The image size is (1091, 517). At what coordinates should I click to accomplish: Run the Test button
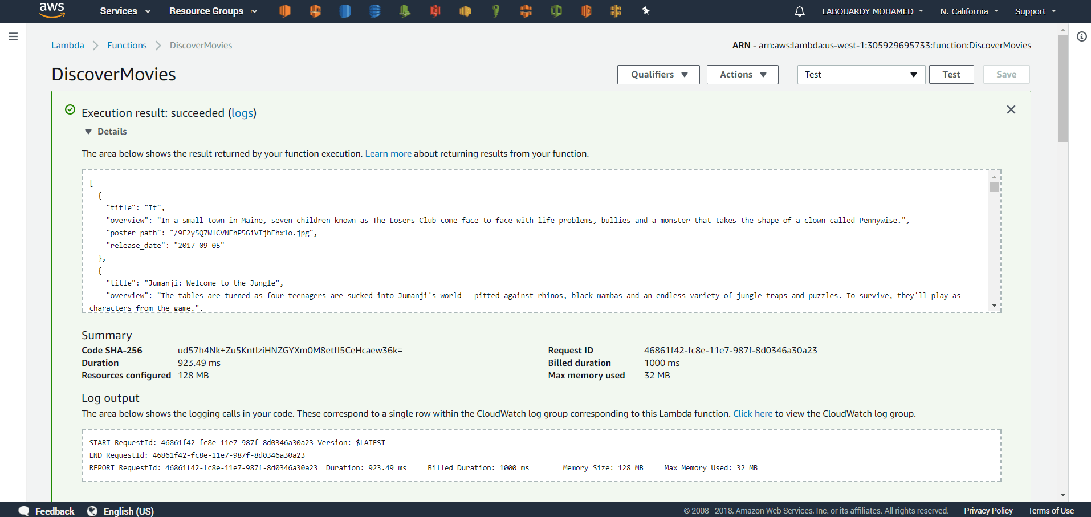[x=951, y=75]
